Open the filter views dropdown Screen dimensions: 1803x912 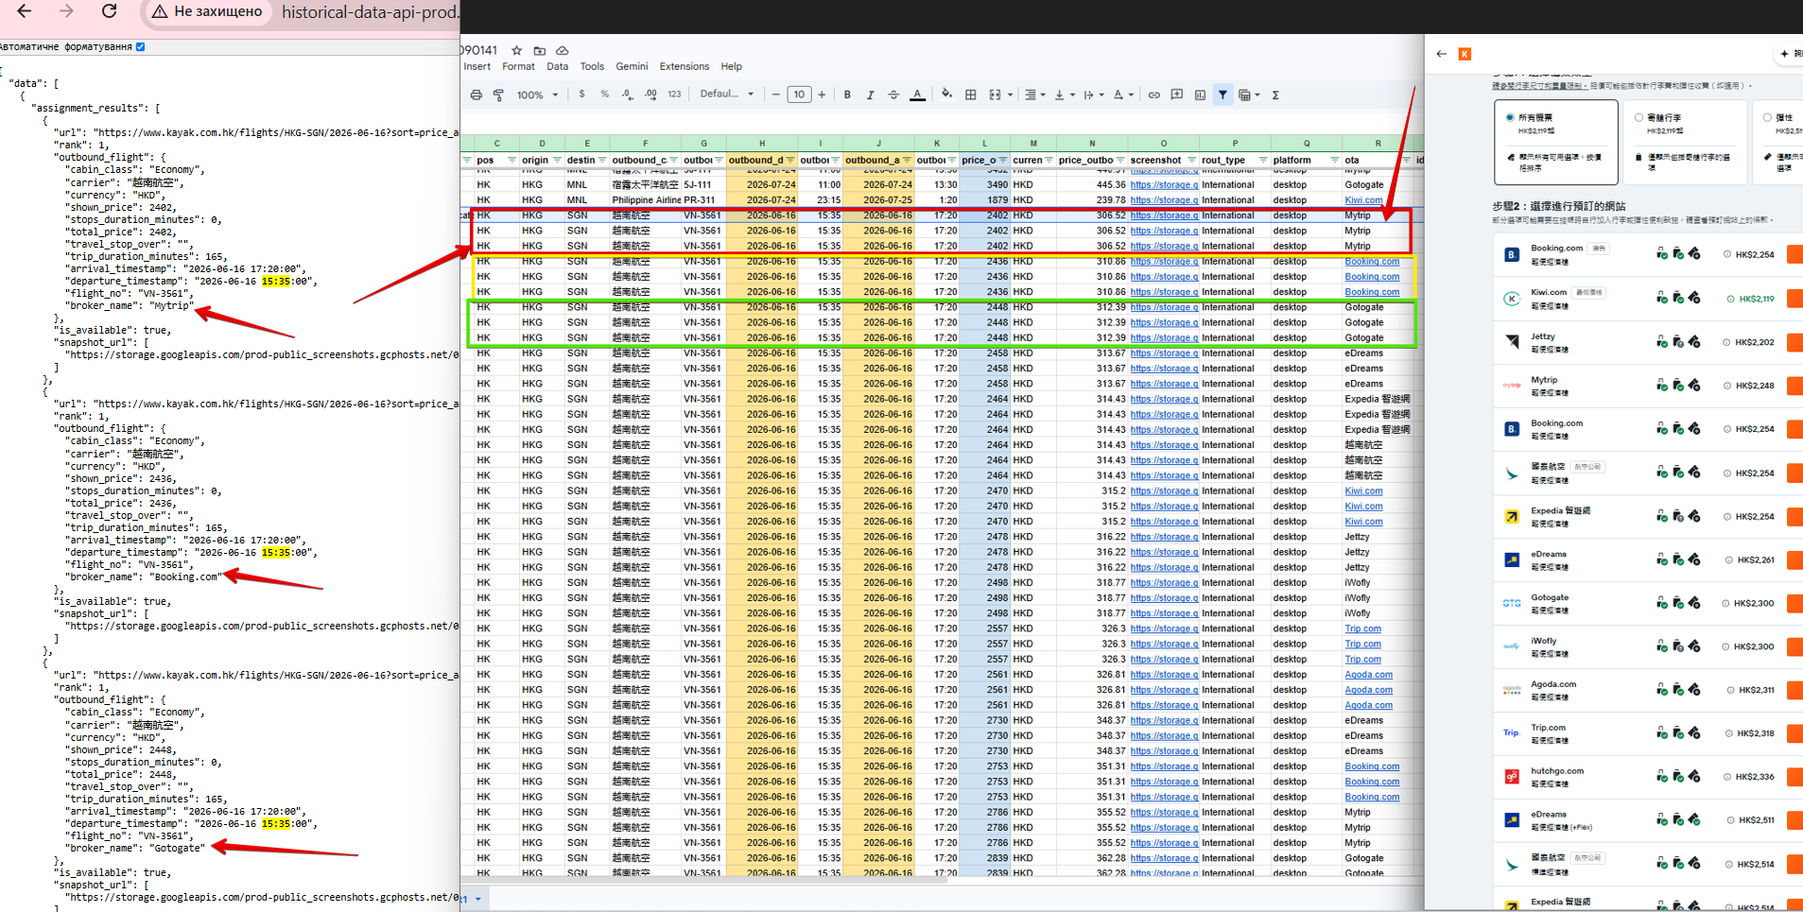1249,95
